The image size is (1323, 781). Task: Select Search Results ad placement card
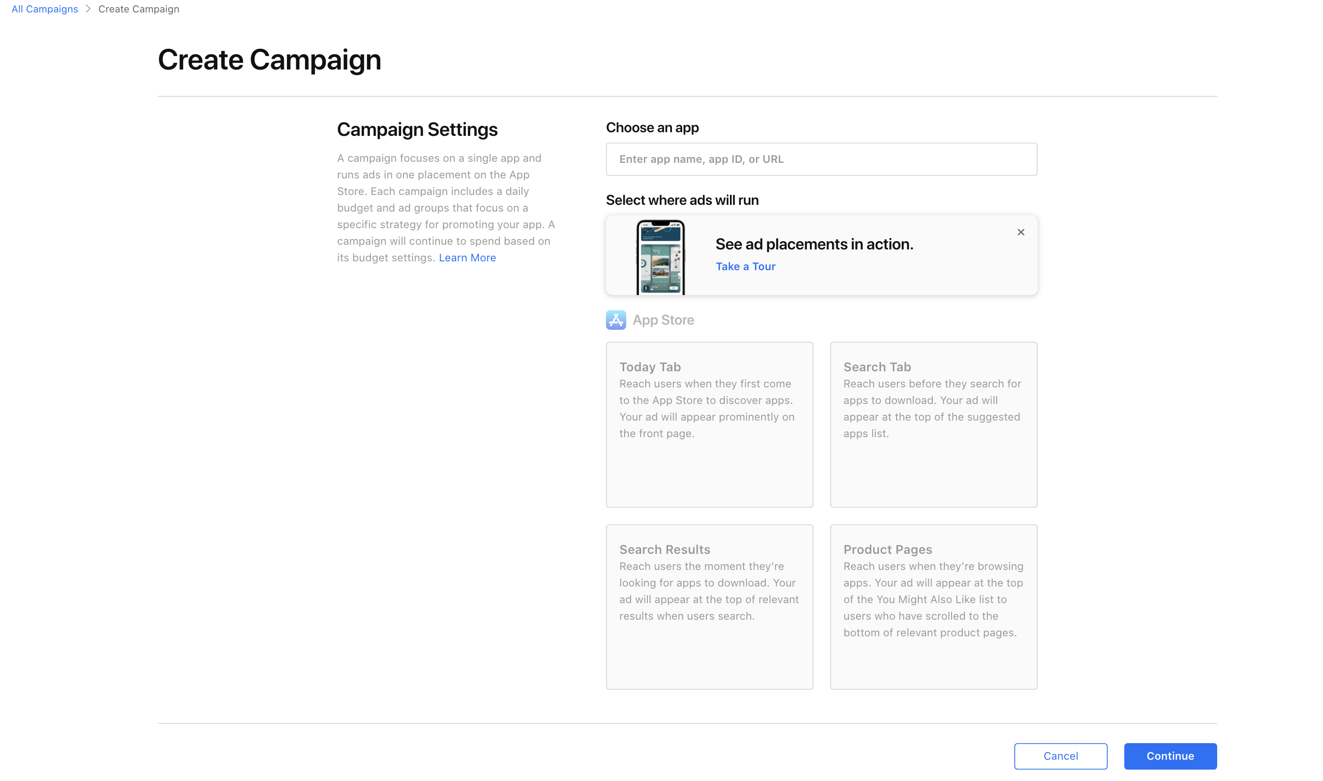pyautogui.click(x=709, y=608)
